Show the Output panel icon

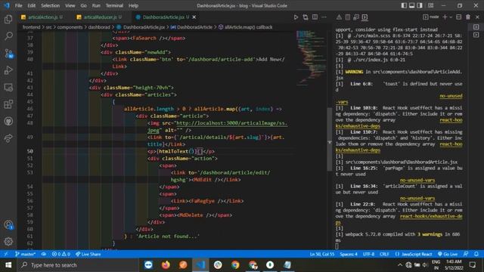(348, 17)
